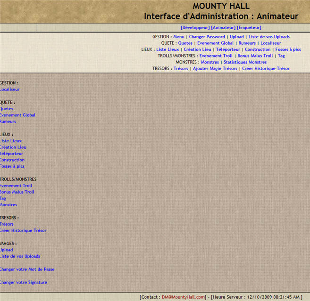Viewport: 310px width, 301px height.
Task: Switch to the Développeur interface tab
Action: (195, 27)
